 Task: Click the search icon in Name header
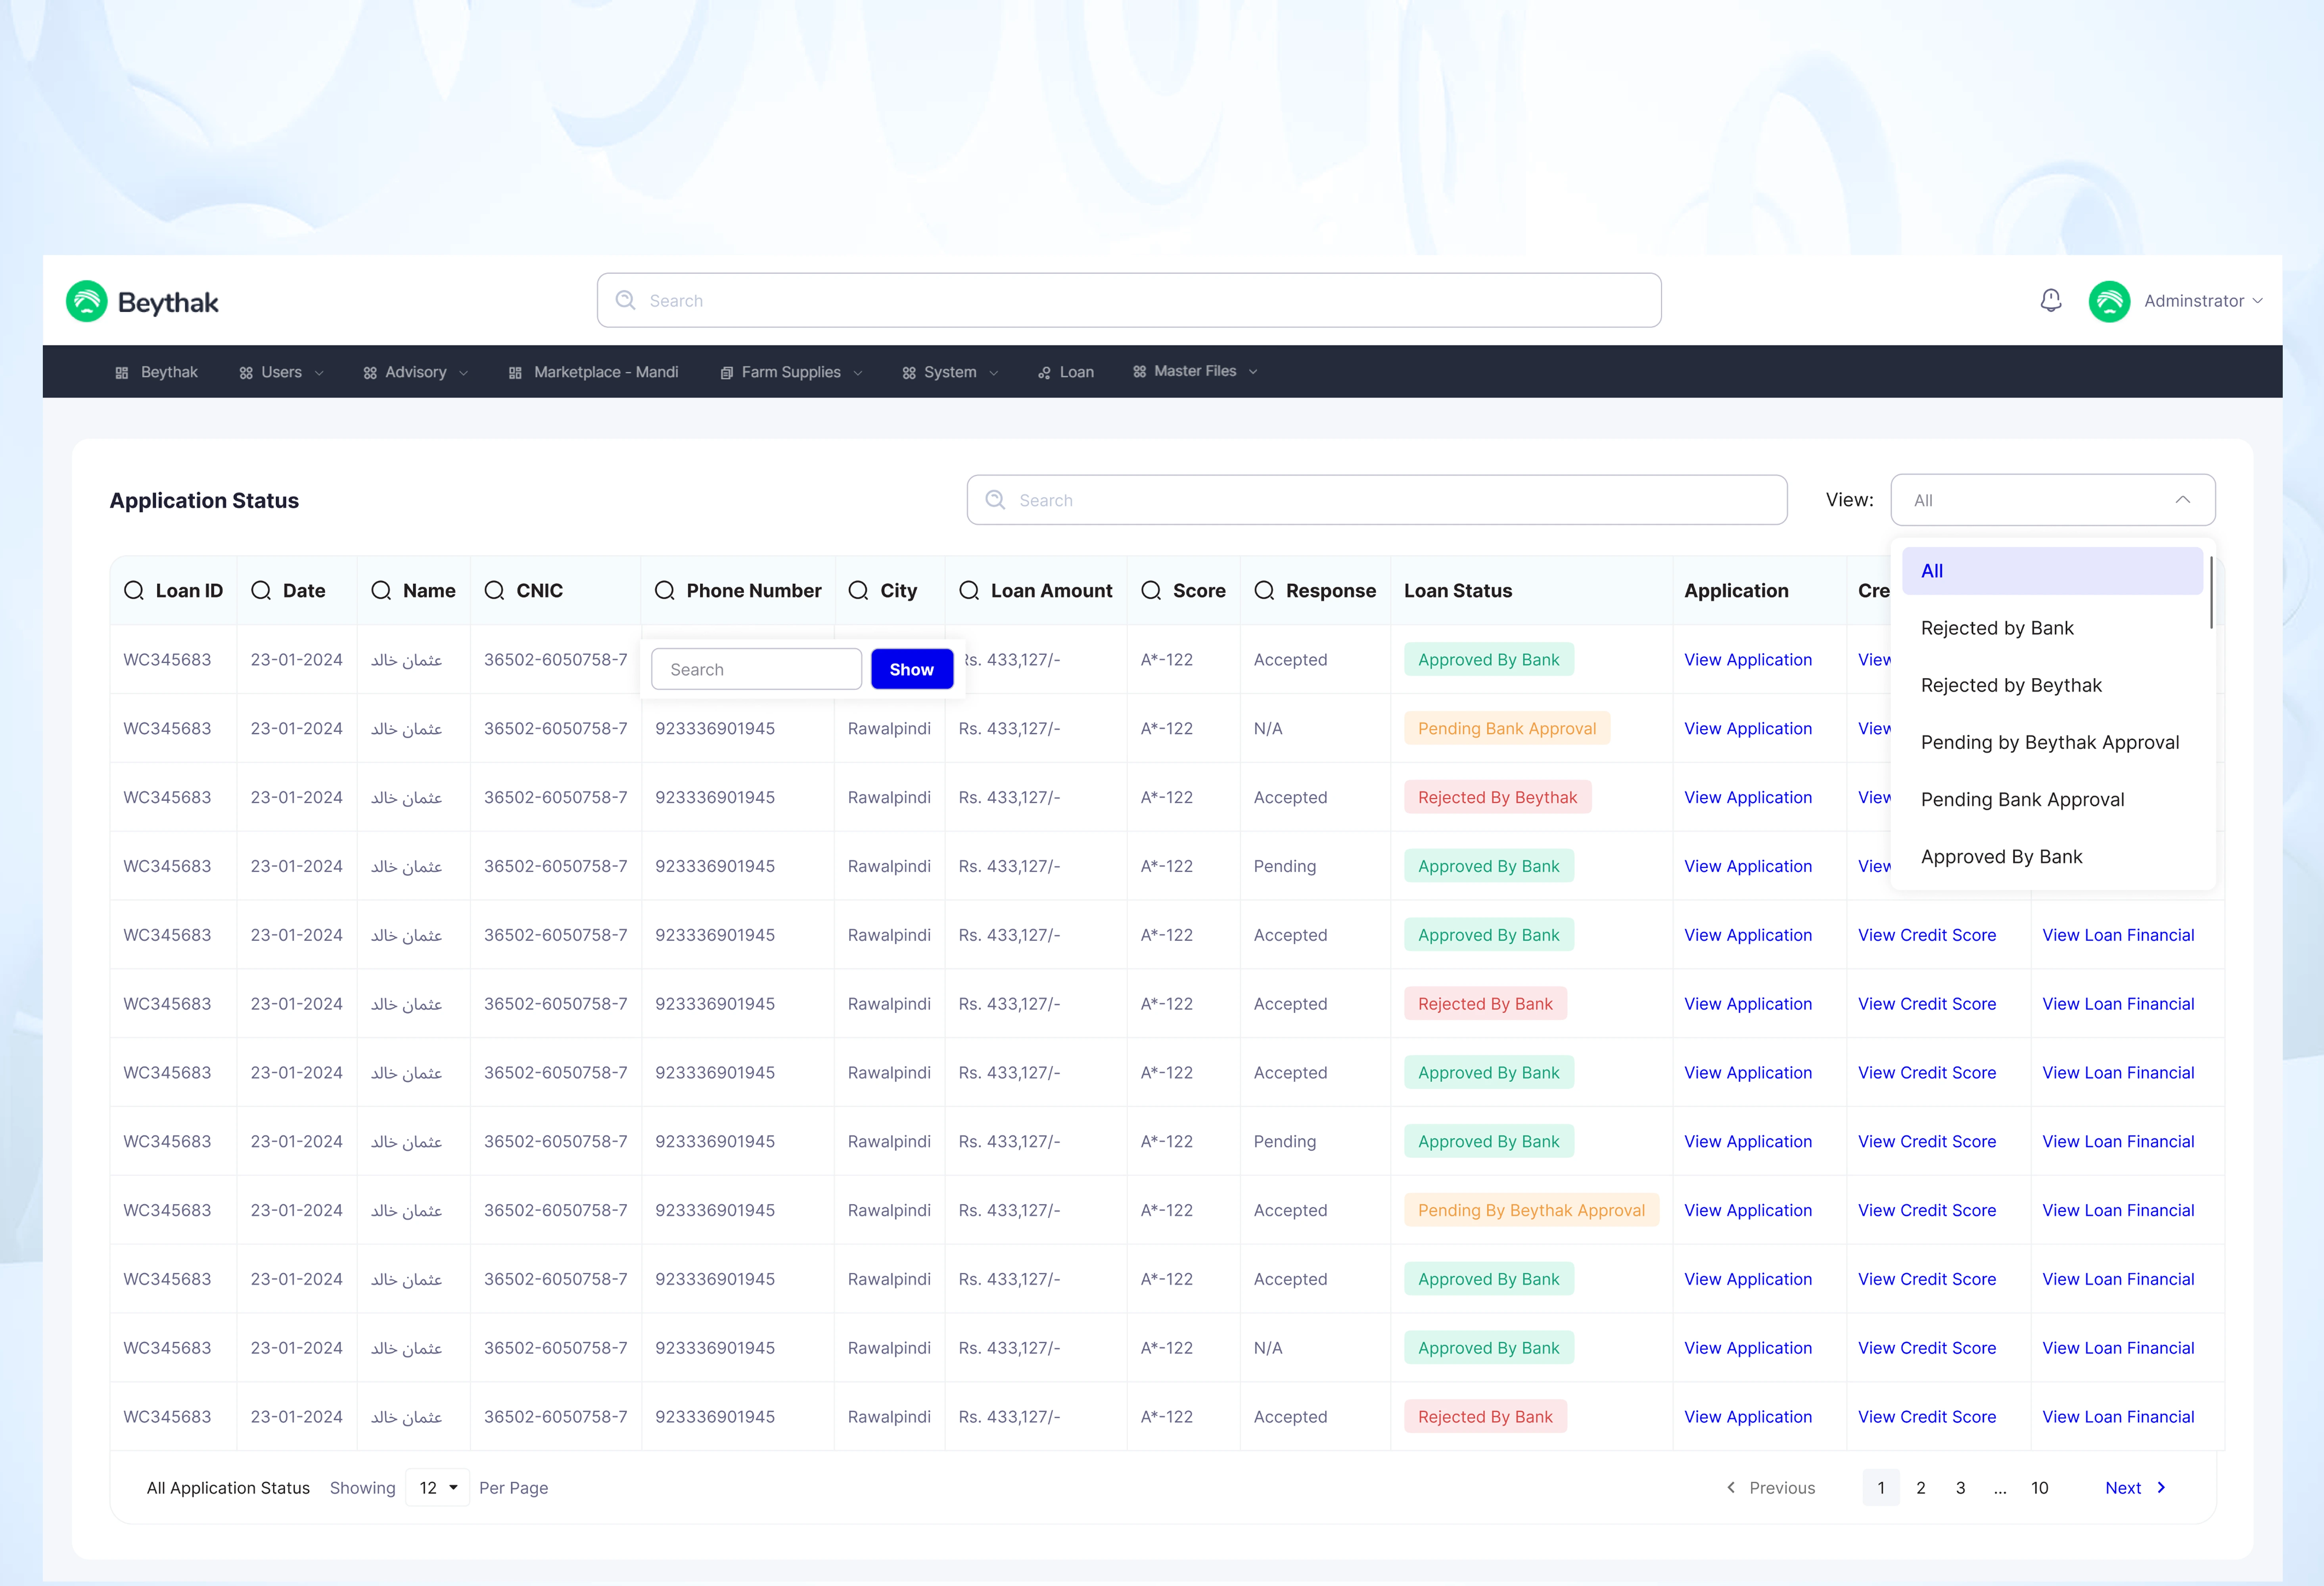pyautogui.click(x=381, y=591)
